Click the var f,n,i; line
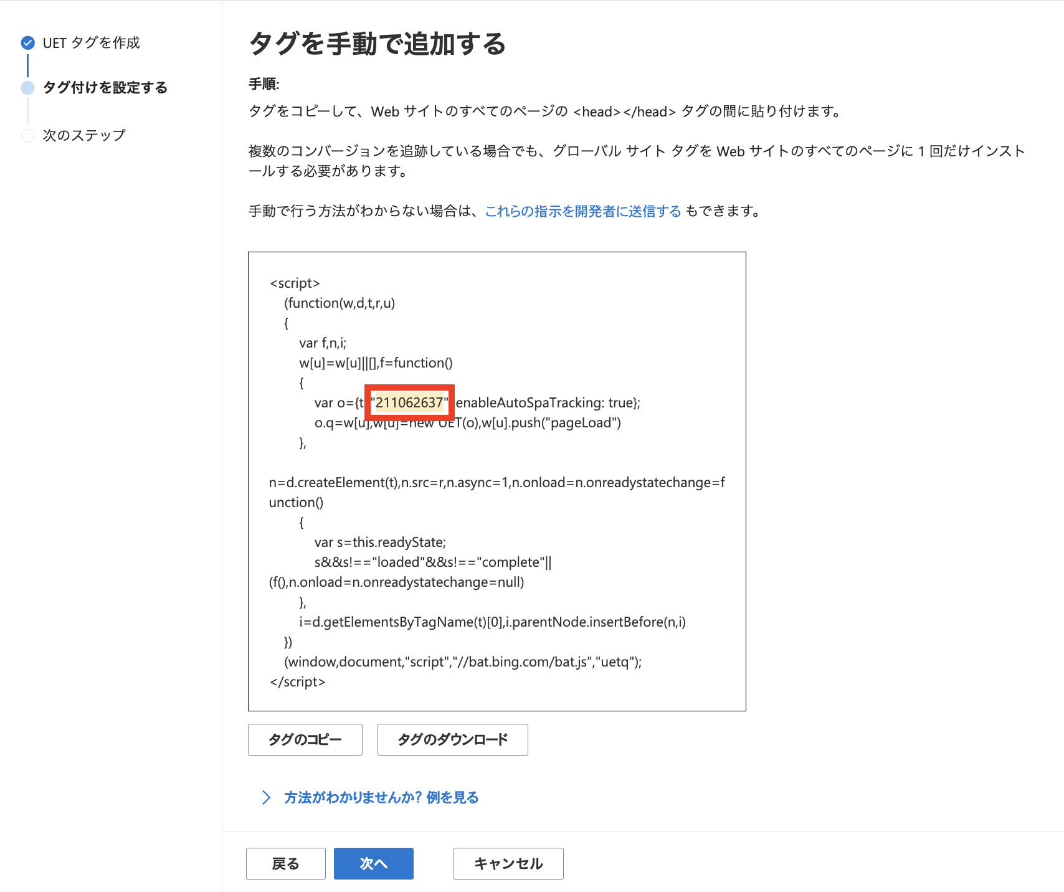The width and height of the screenshot is (1064, 892). click(323, 343)
